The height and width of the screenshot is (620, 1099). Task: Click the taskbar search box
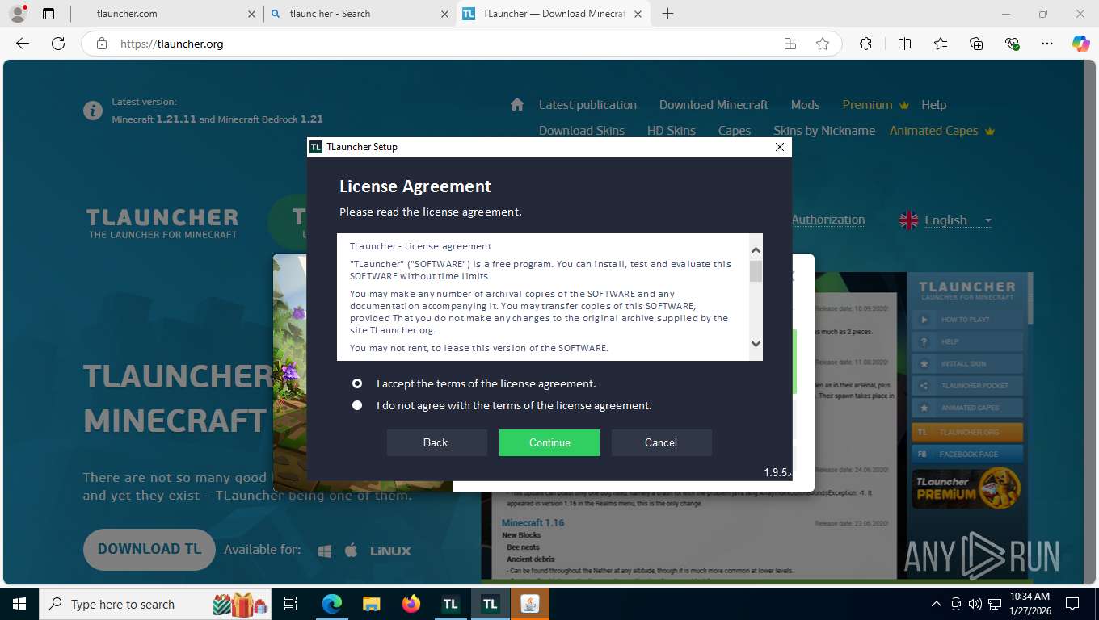[x=156, y=604]
